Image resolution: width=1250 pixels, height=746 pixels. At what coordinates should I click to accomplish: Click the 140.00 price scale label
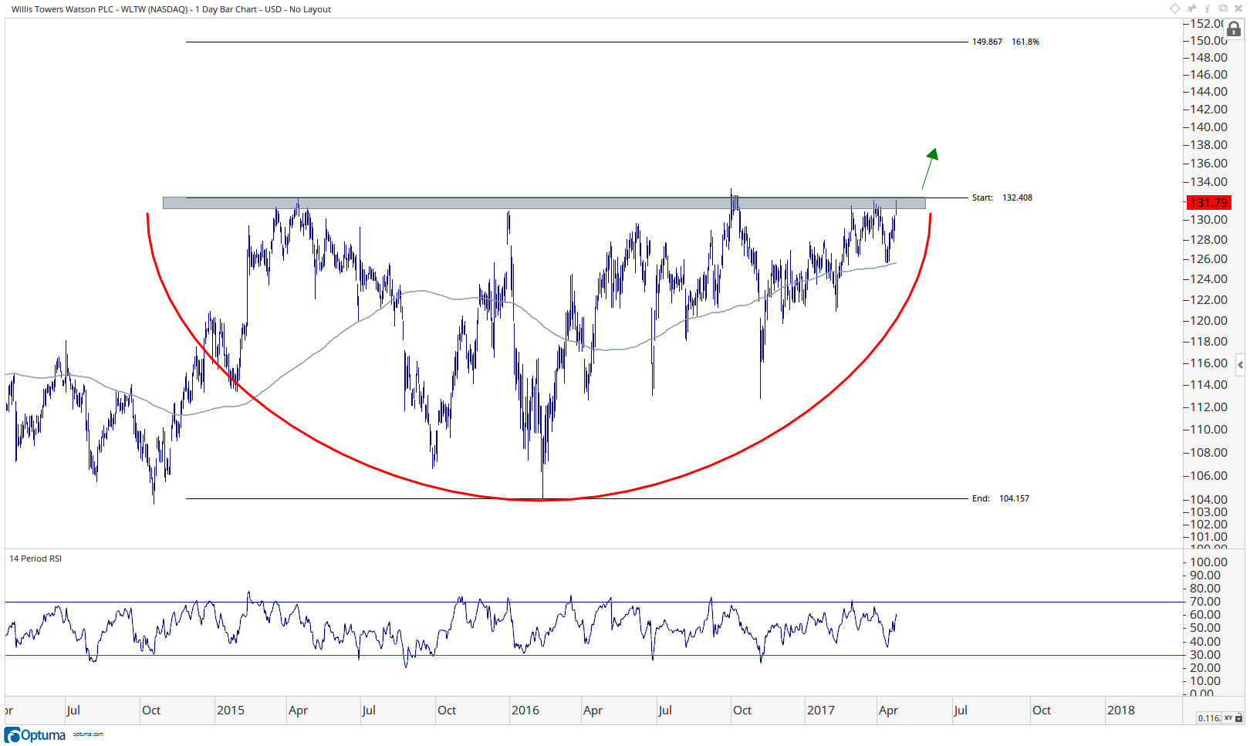[1208, 127]
